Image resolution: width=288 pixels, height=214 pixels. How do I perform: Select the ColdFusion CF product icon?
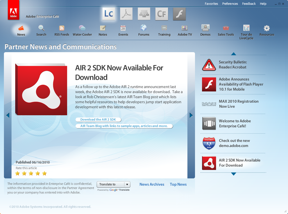click(162, 14)
